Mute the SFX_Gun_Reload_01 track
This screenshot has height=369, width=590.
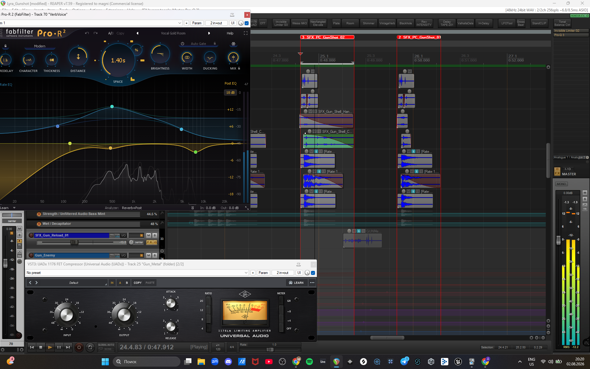tap(148, 235)
